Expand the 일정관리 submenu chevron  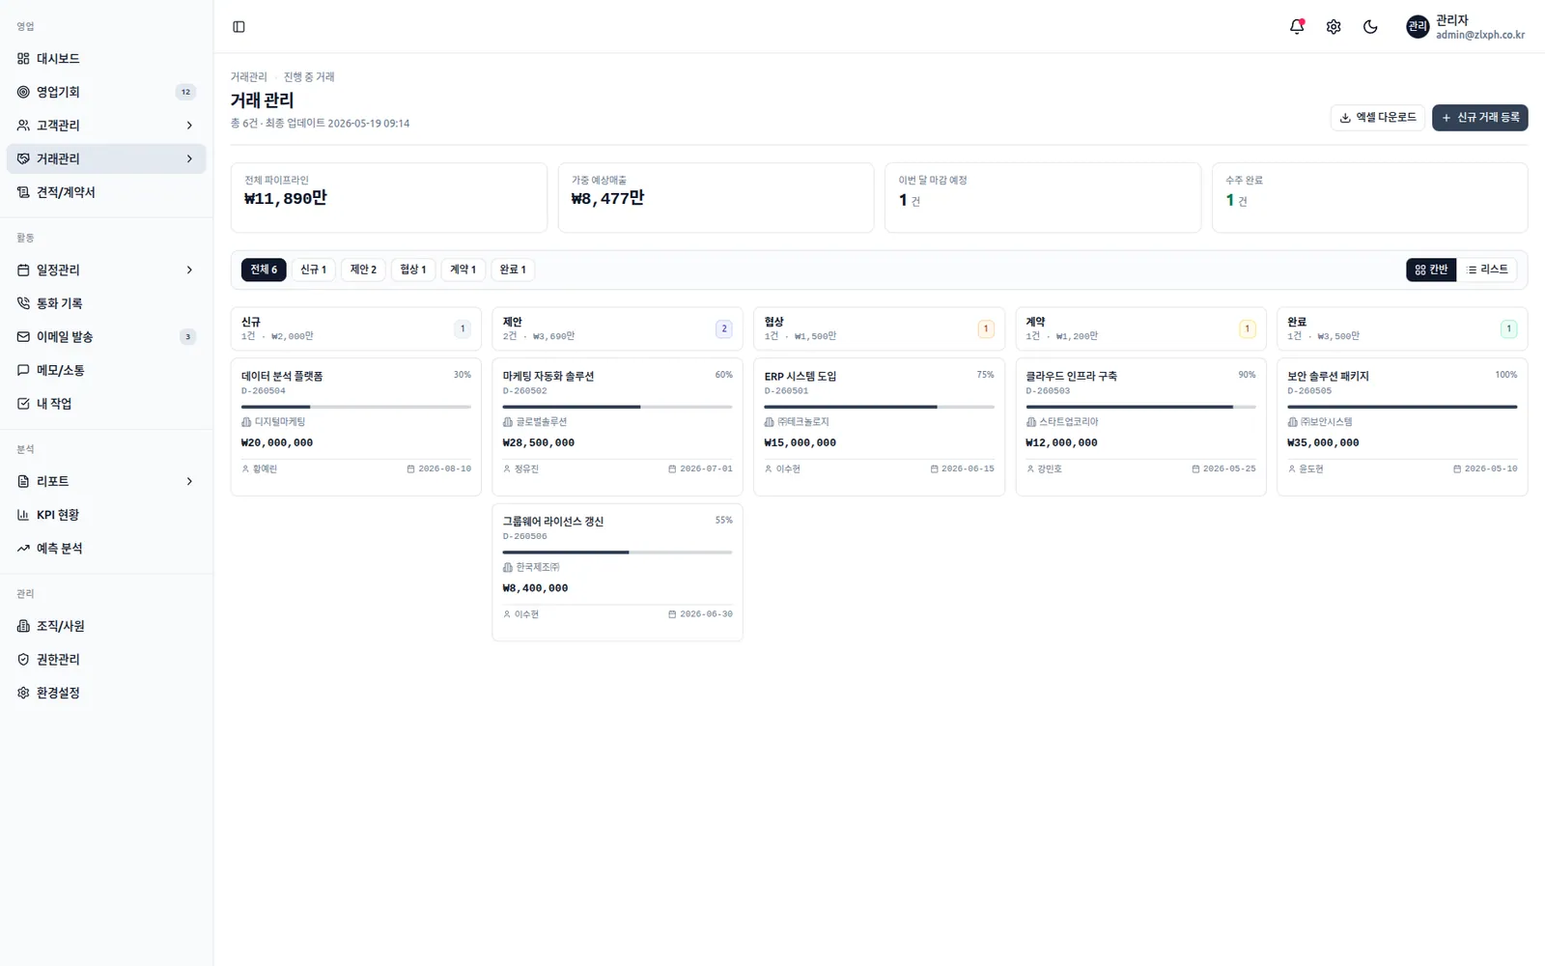pos(189,270)
